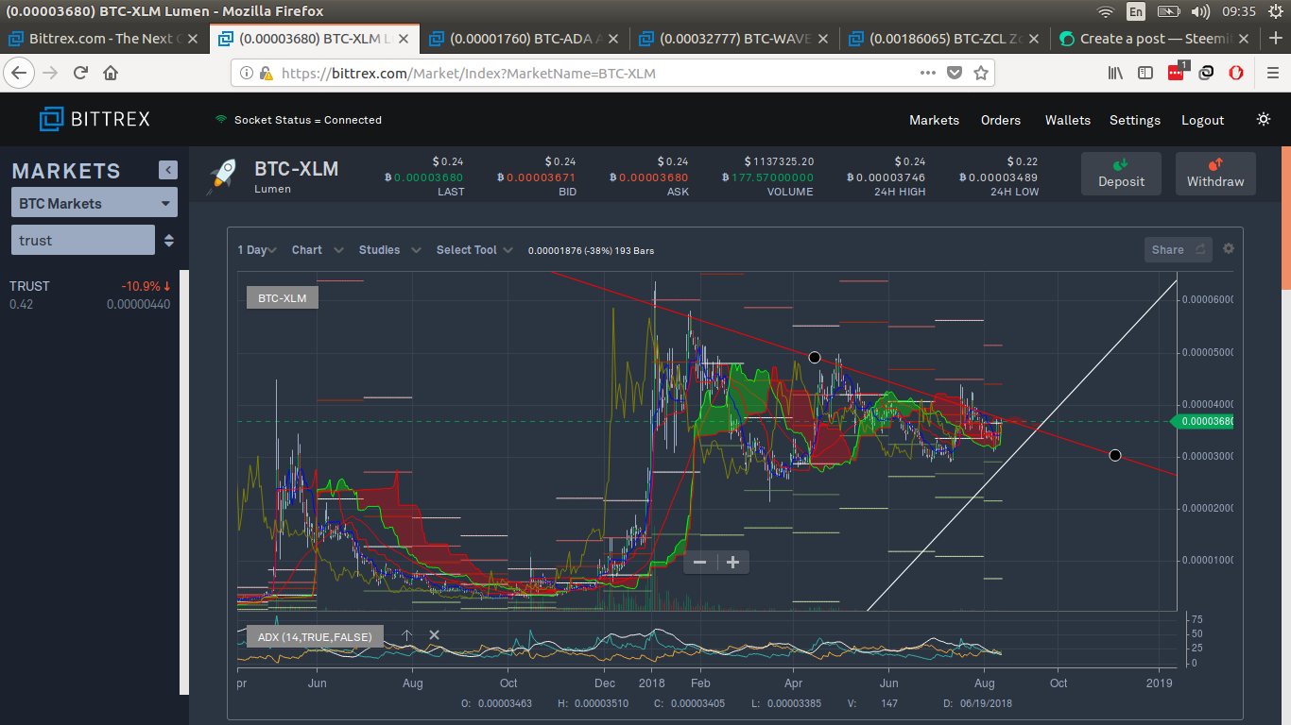Open the Markets navigation link
The width and height of the screenshot is (1291, 725).
click(934, 120)
